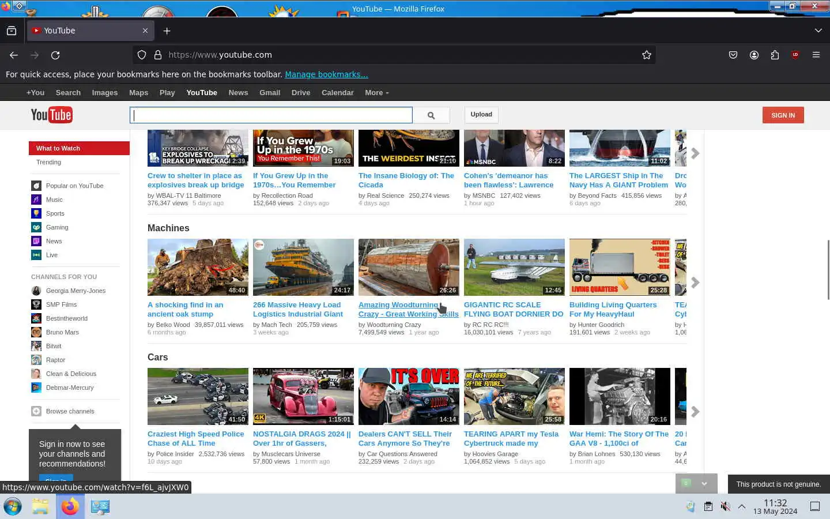
Task: Click Manage bookmarks link
Action: [x=326, y=74]
